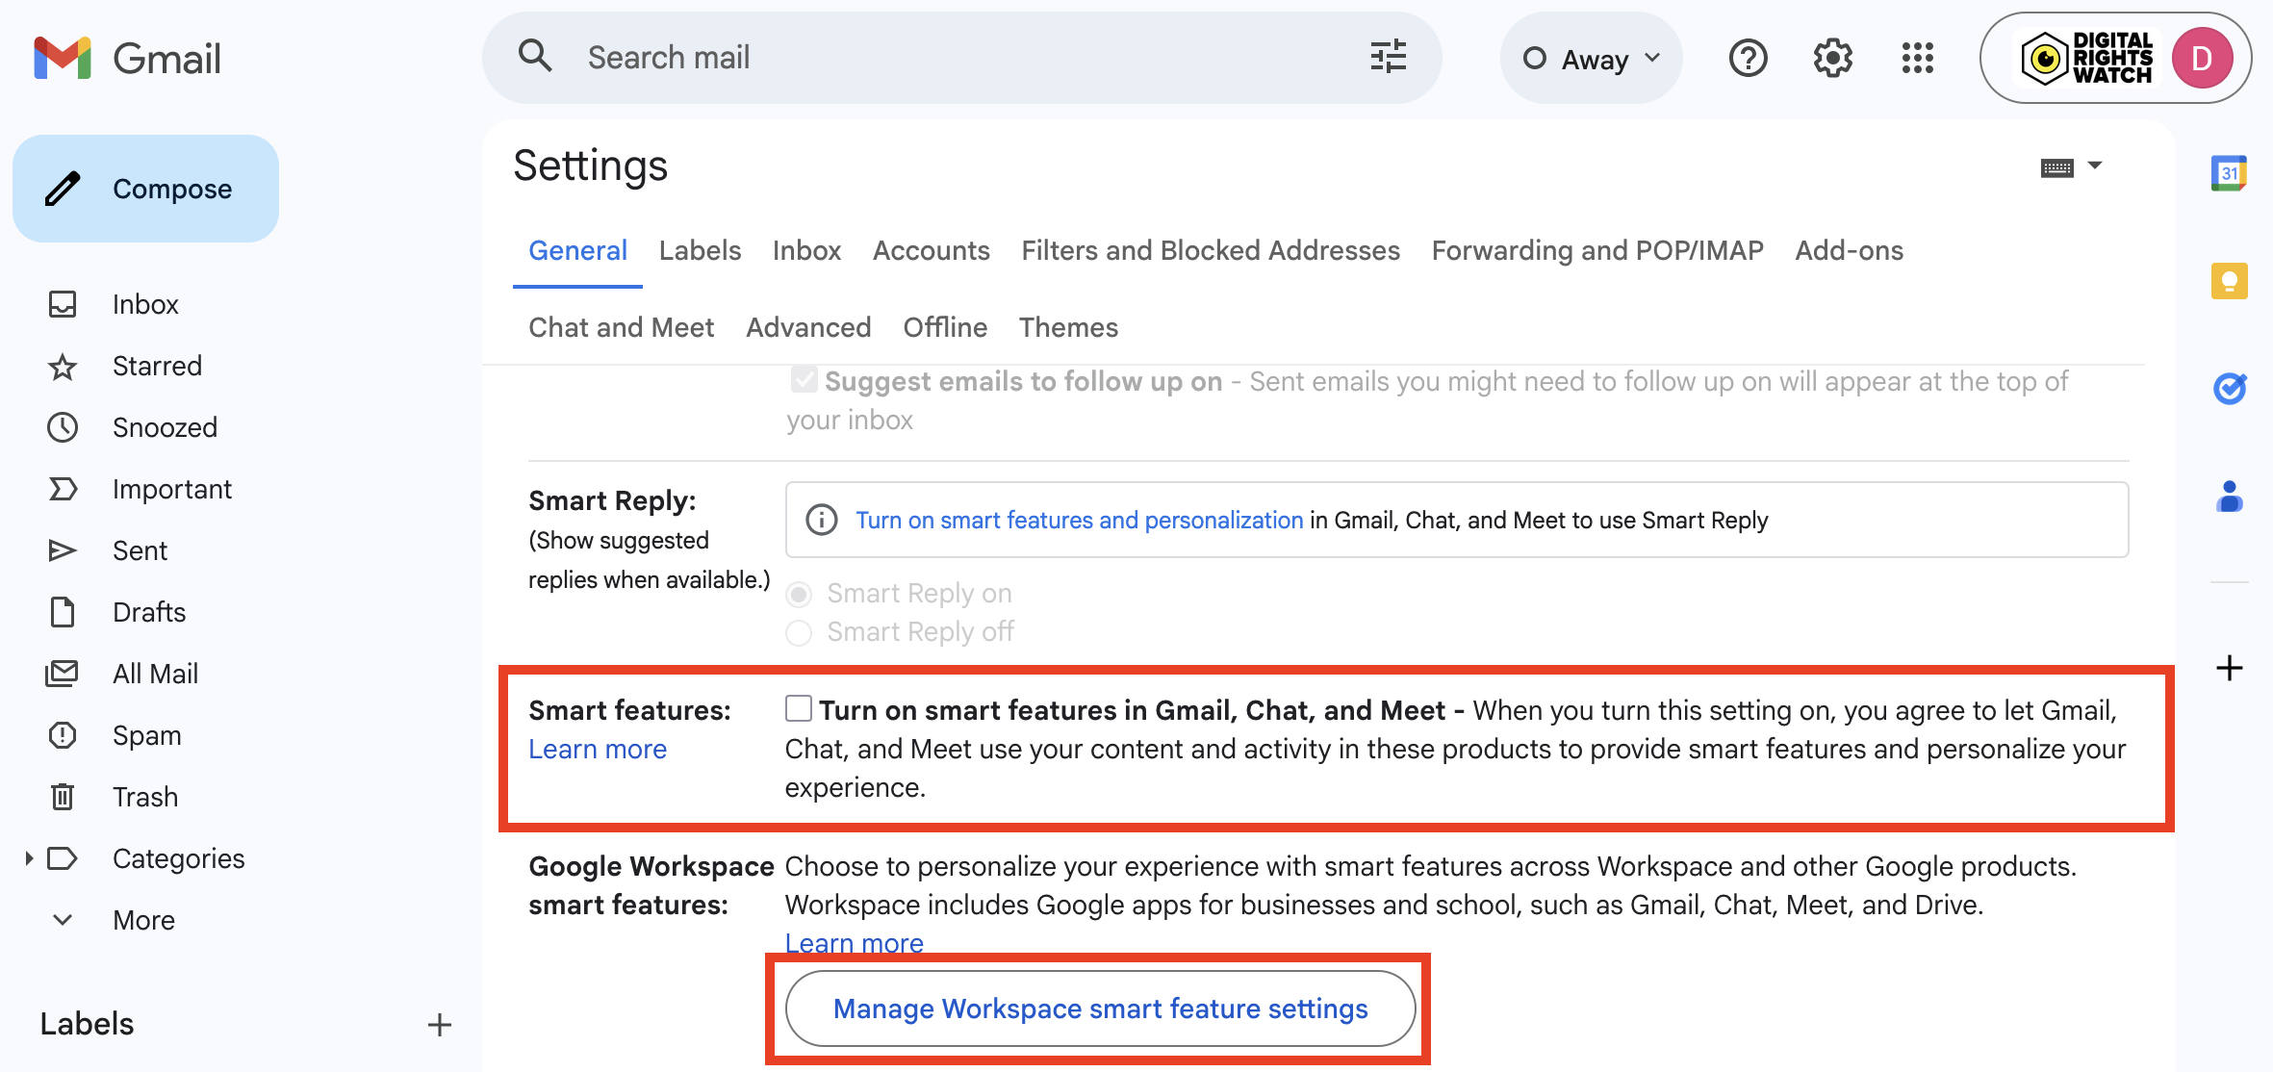Click Manage Workspace smart feature settings
2273x1072 pixels.
tap(1100, 1008)
